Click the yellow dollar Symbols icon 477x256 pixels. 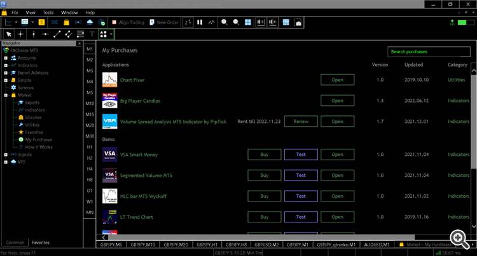[42, 22]
